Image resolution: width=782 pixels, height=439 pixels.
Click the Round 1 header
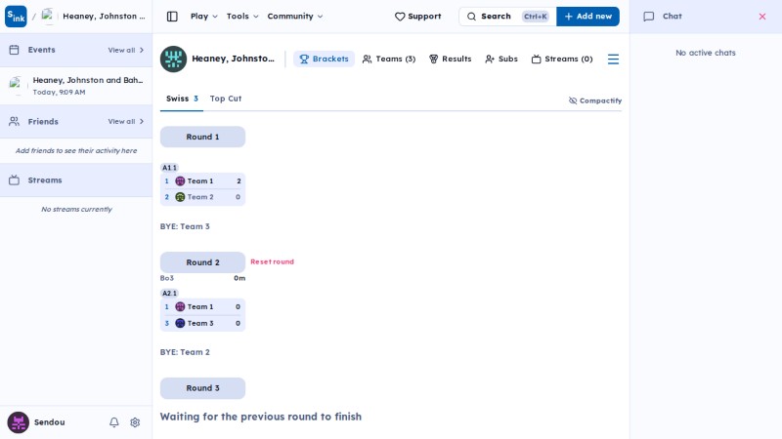coord(202,137)
